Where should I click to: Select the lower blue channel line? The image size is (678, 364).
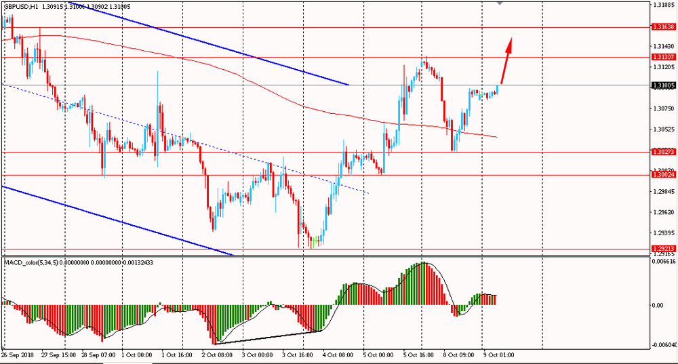click(117, 221)
